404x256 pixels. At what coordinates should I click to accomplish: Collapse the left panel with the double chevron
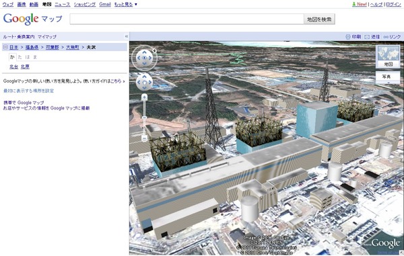point(127,36)
